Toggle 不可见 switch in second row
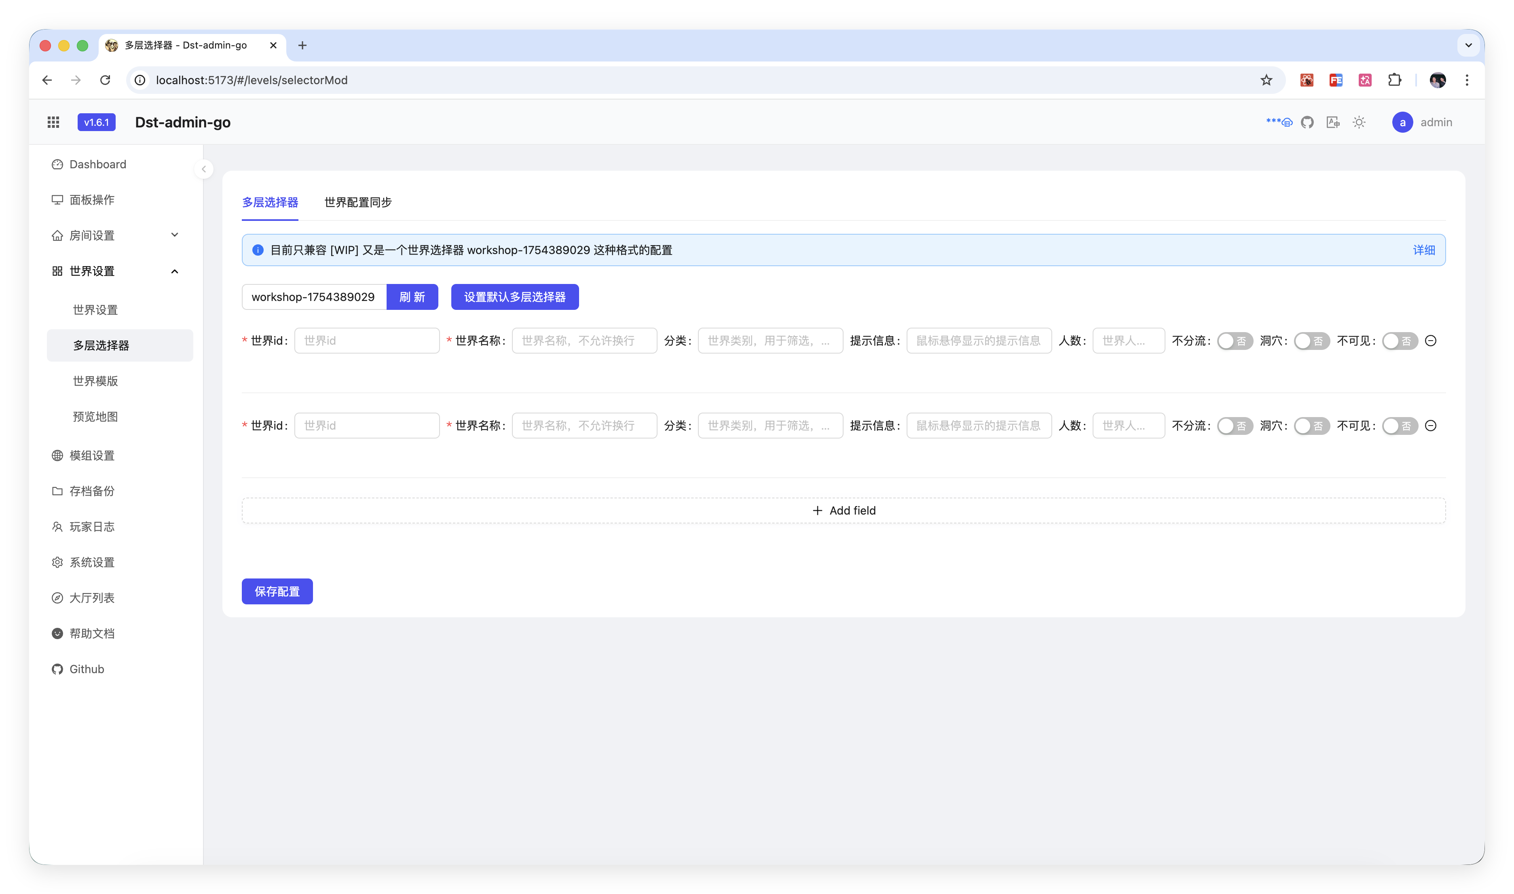 1400,426
